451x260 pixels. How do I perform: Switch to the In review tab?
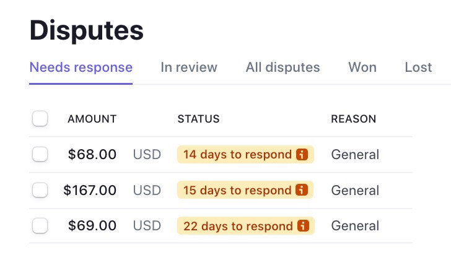(x=189, y=67)
